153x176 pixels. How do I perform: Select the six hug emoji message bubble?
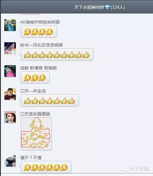46,167
